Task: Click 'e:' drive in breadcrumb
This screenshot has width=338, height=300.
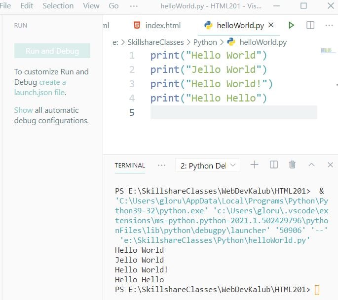Action: pos(115,42)
